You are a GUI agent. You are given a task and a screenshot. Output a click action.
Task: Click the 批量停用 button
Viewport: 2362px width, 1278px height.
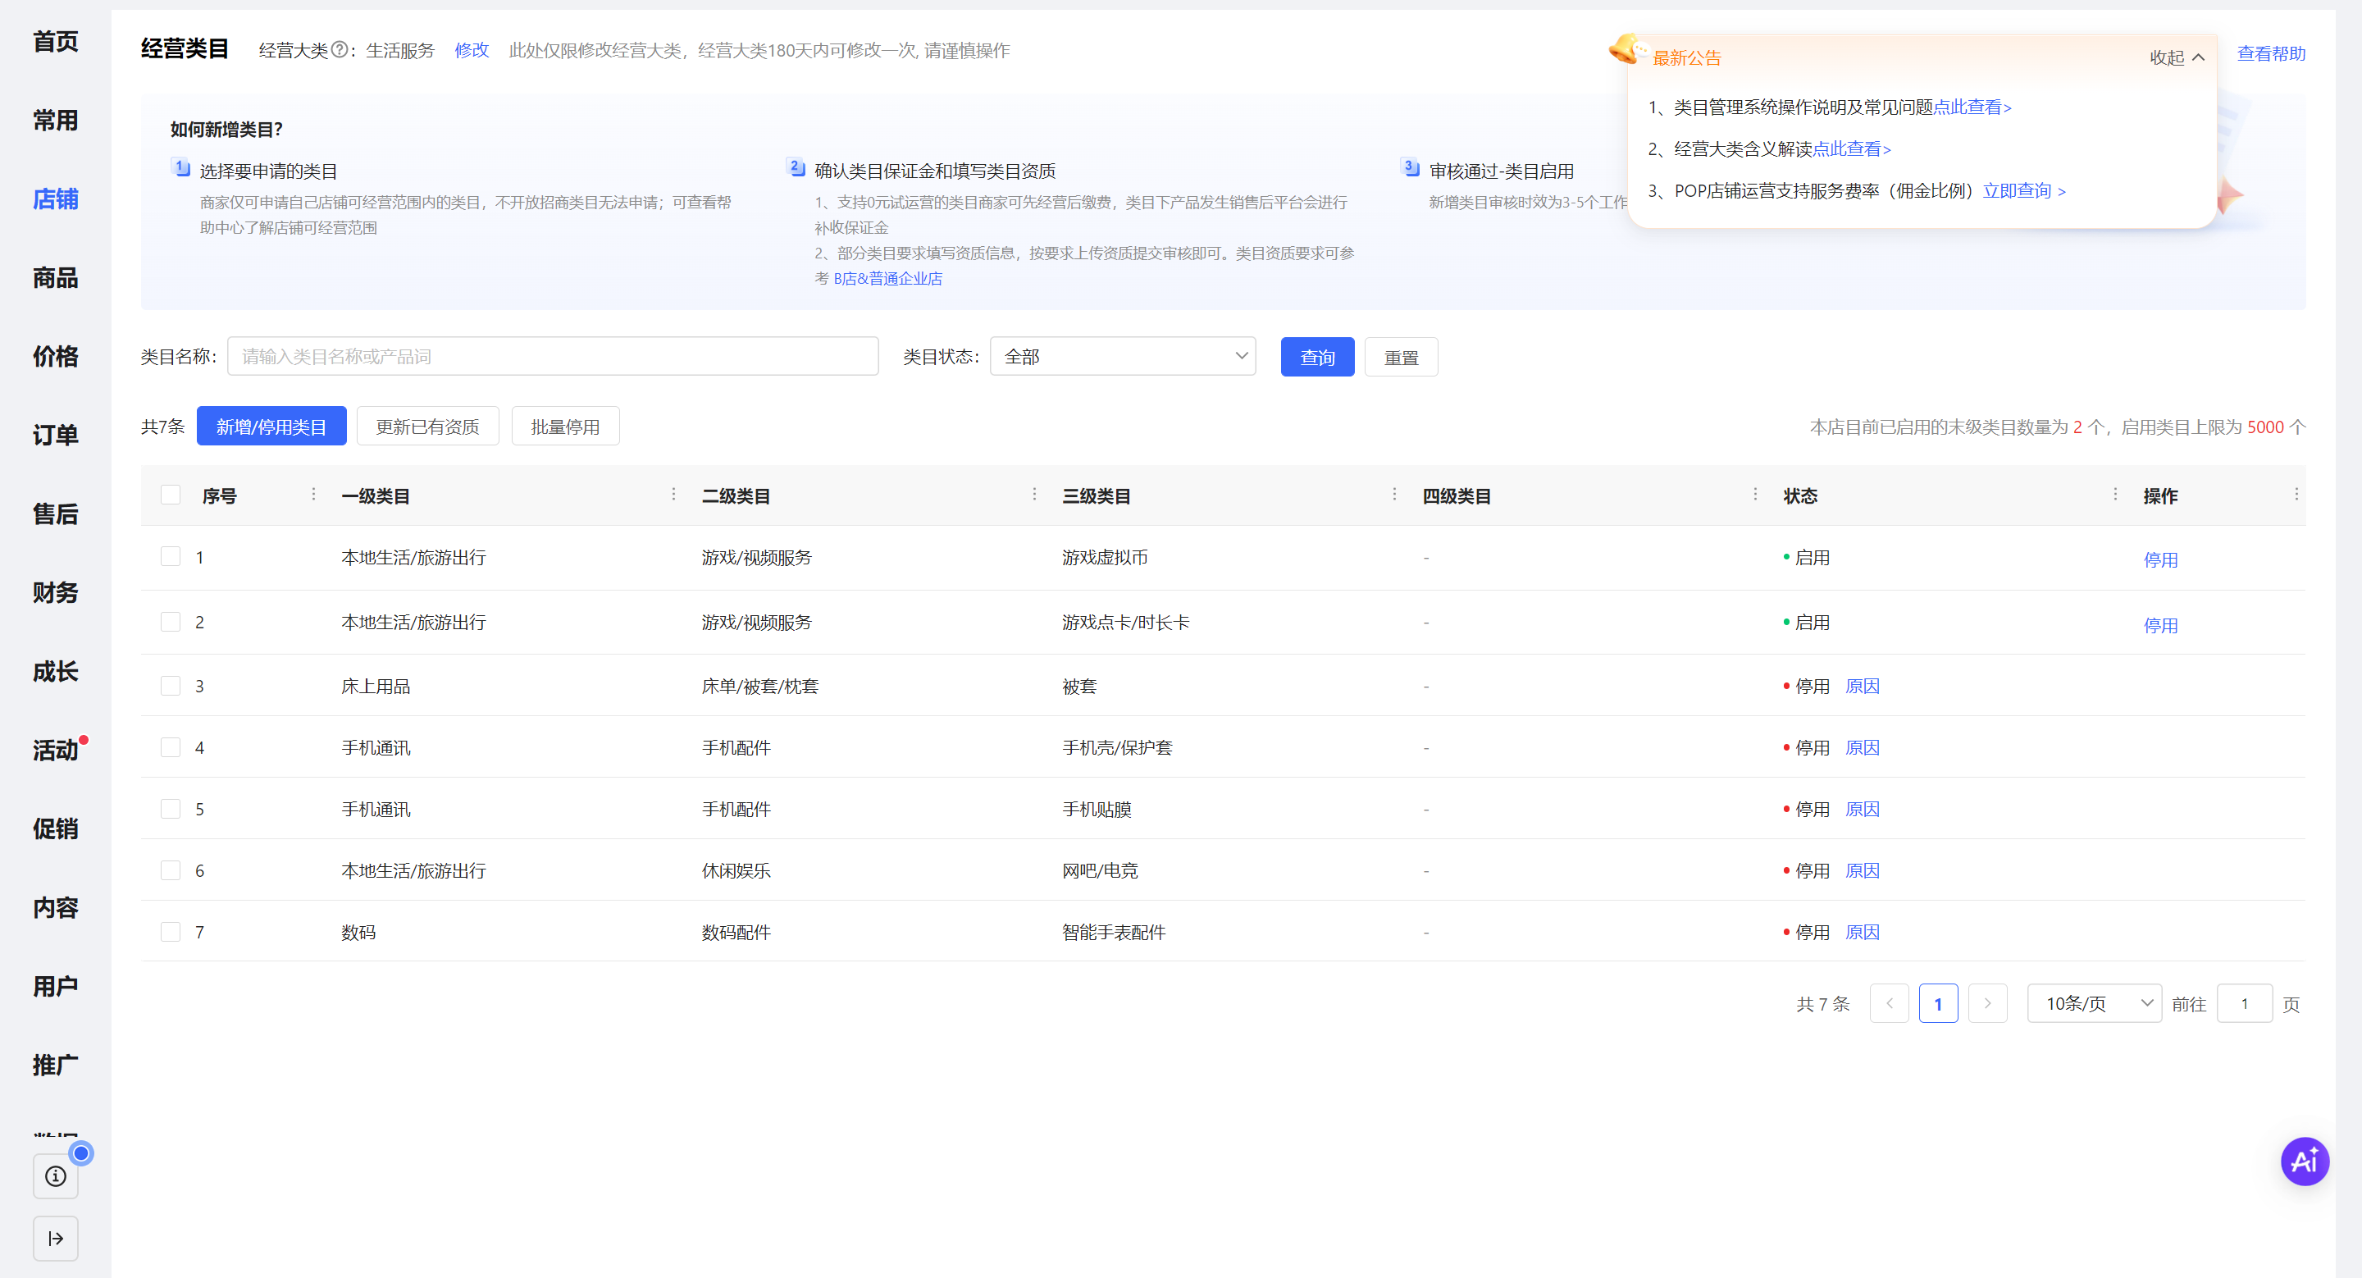click(x=565, y=427)
